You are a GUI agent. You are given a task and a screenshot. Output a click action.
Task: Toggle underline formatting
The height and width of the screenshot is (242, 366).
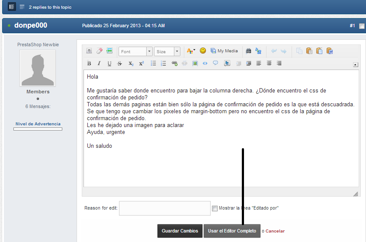click(109, 64)
